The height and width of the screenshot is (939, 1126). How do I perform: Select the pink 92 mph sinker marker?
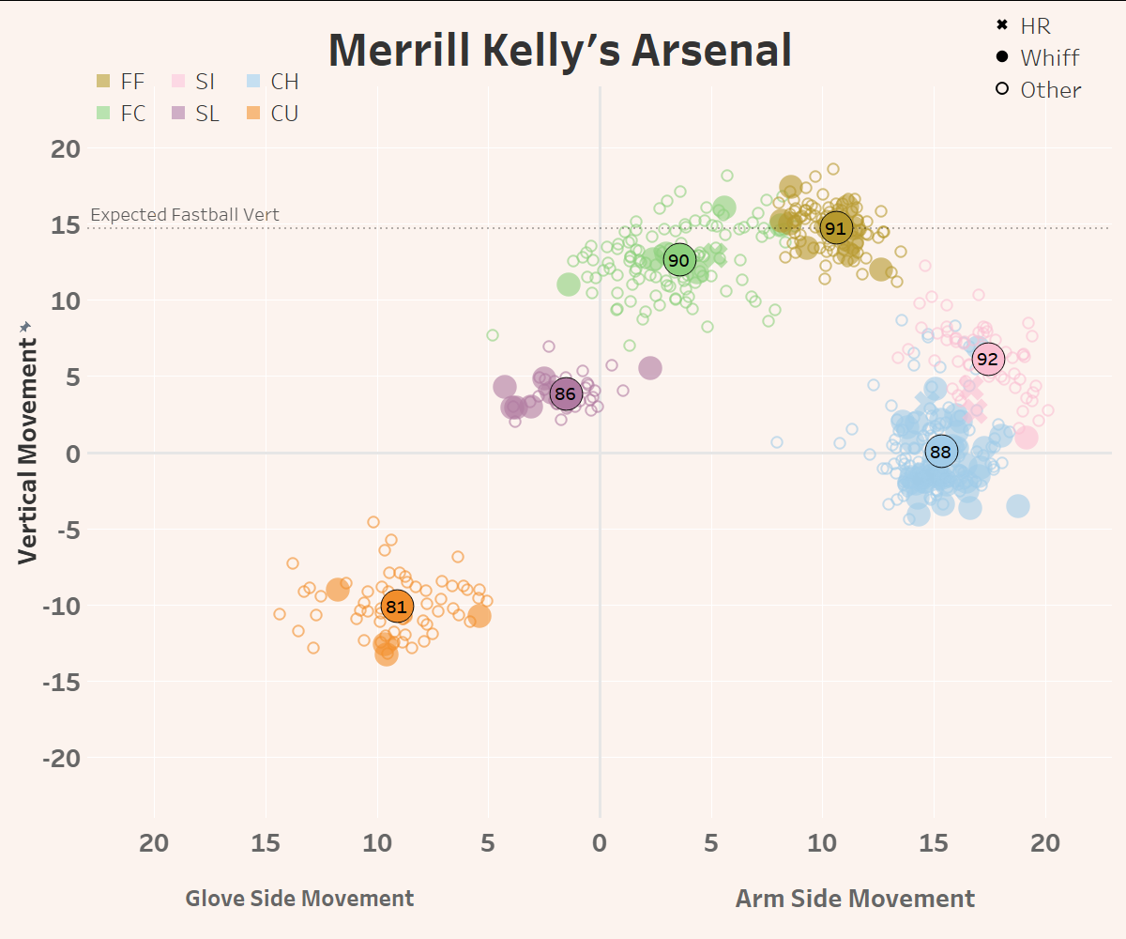point(987,359)
